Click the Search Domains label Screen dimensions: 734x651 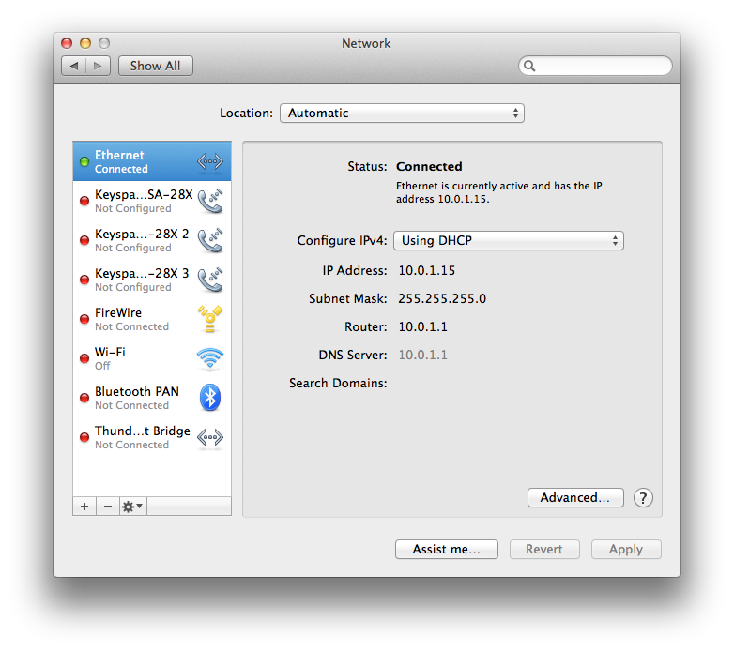338,383
